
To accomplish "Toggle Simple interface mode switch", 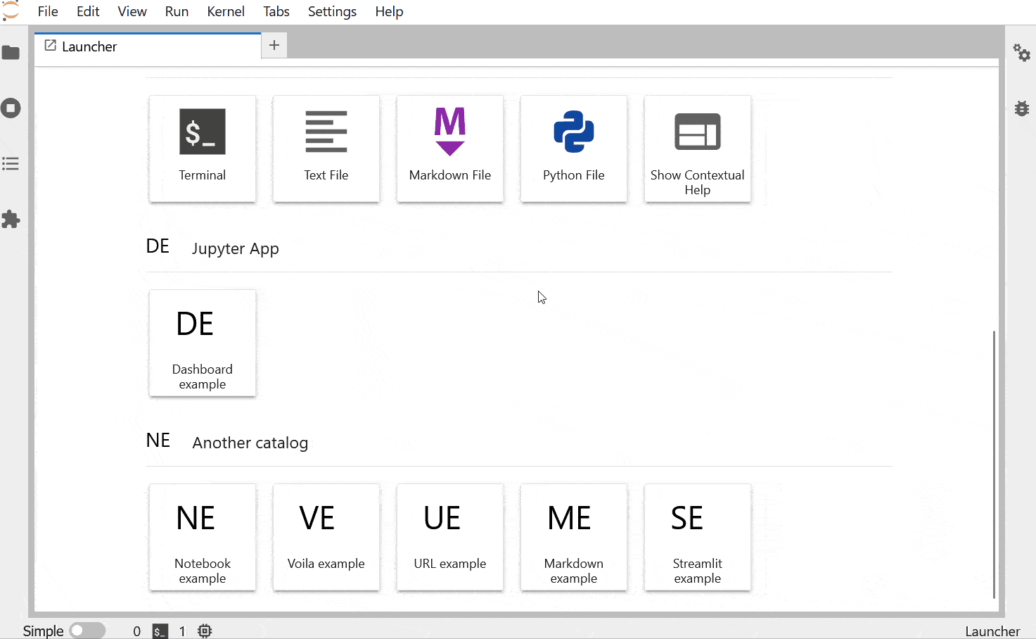I will pyautogui.click(x=87, y=631).
